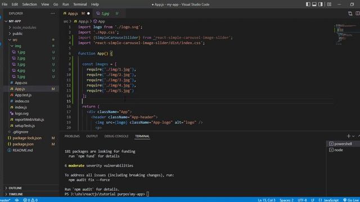This screenshot has width=360, height=202.
Task: Open changes with the compare icon
Action: [x=350, y=13]
